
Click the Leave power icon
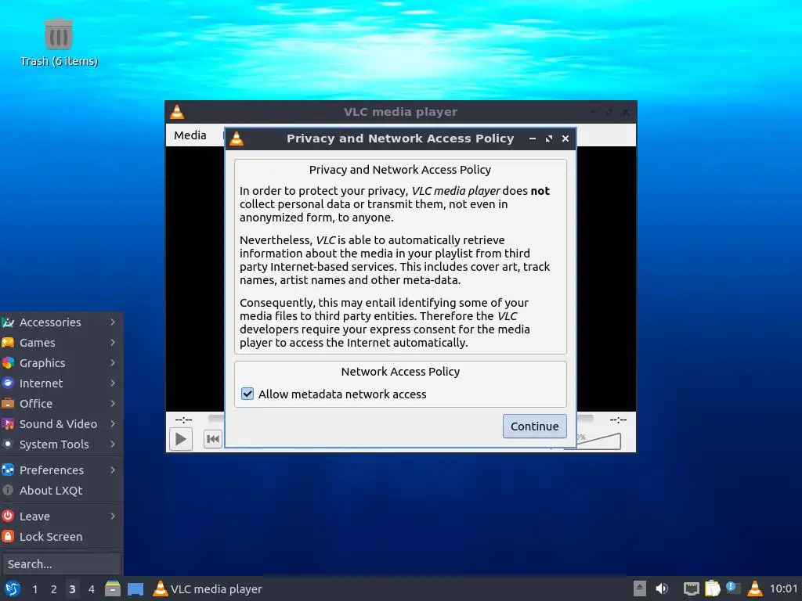8,516
